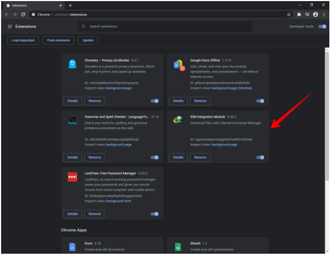
Task: Click the search magnifier icon
Action: point(83,26)
